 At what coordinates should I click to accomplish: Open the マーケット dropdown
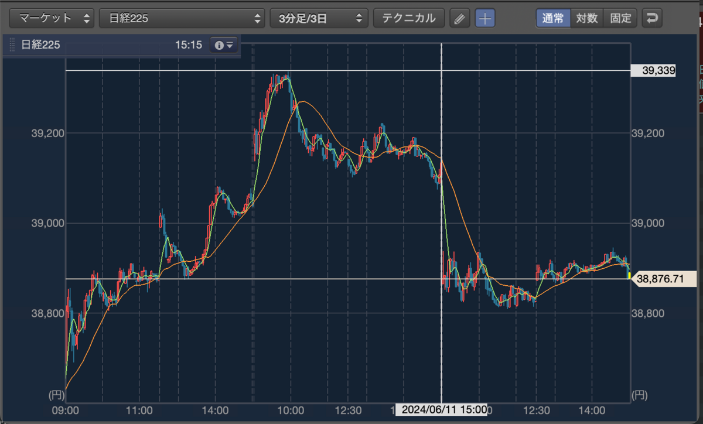(x=53, y=18)
